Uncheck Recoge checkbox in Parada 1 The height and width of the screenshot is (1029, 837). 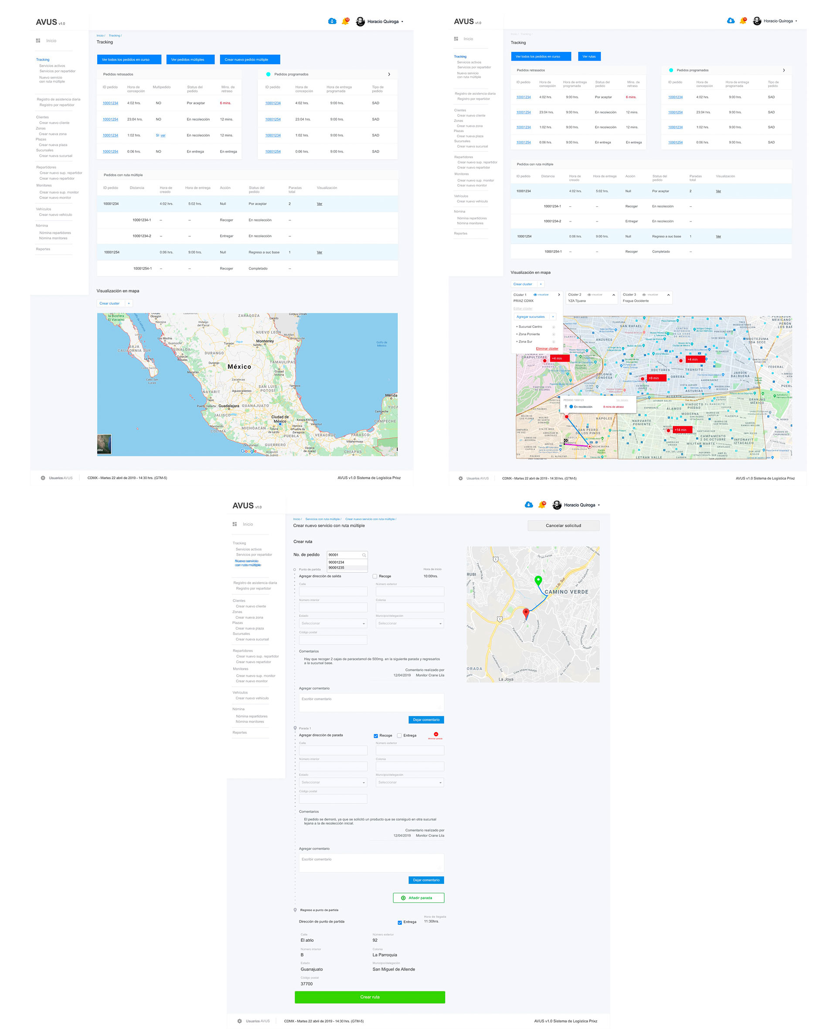(x=376, y=736)
